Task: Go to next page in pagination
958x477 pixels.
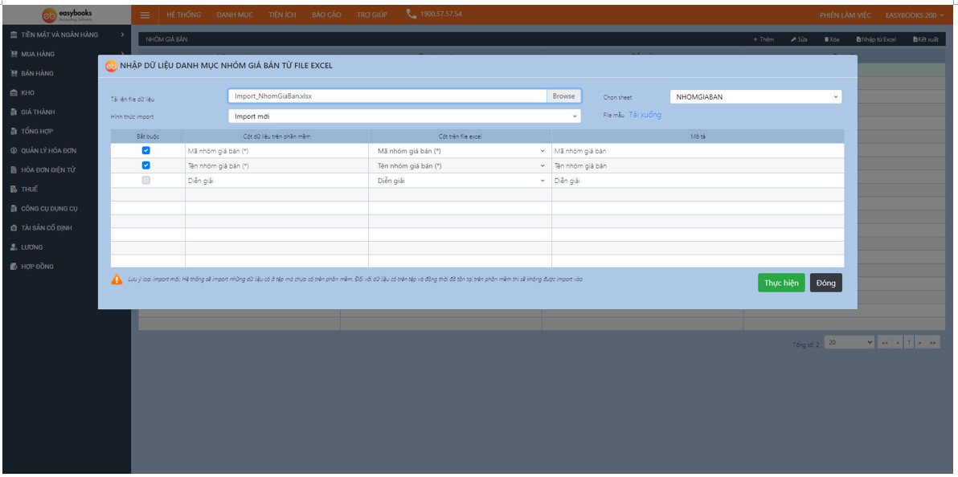Action: click(919, 343)
